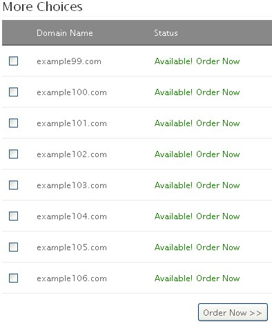Follow the order link for example106.com
Viewport: 272px width, 326px height.
click(x=197, y=278)
